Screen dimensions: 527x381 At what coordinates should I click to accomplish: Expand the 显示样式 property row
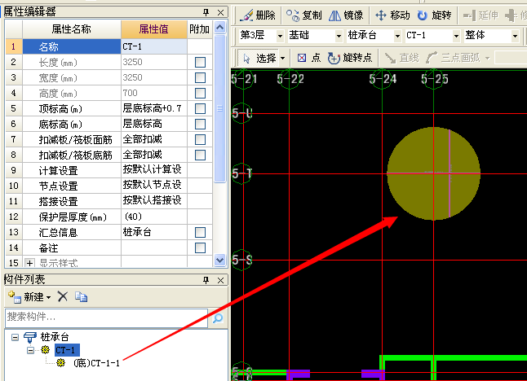tap(29, 263)
